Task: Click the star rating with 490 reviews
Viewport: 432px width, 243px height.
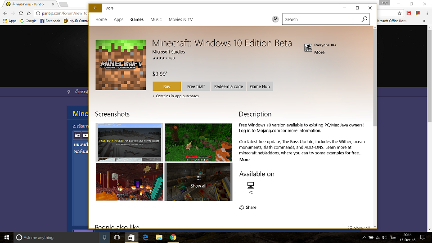Action: (x=164, y=58)
